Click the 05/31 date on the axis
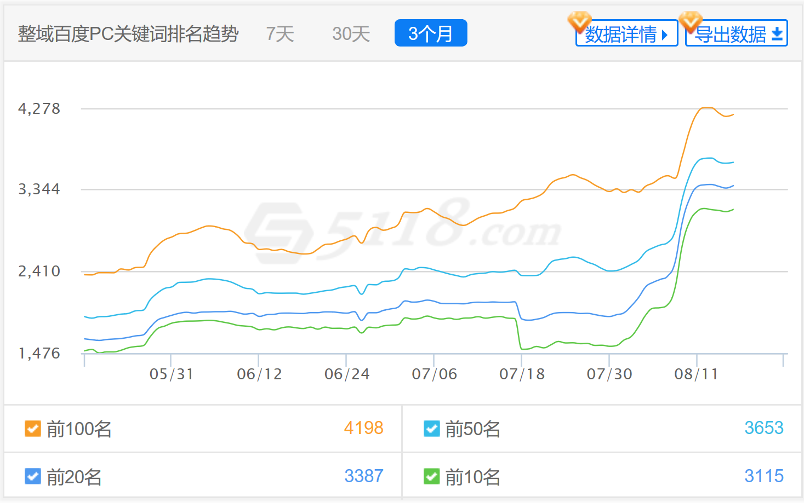 coord(171,374)
